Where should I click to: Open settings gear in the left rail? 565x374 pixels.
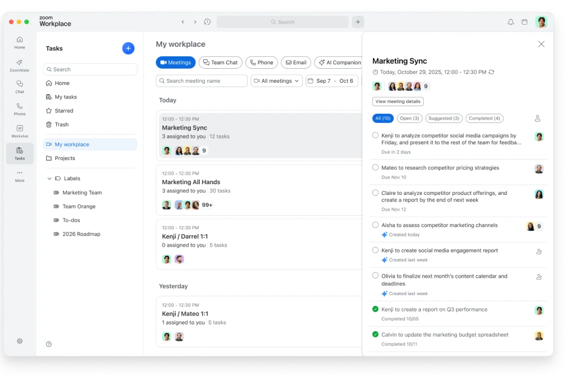pyautogui.click(x=20, y=341)
